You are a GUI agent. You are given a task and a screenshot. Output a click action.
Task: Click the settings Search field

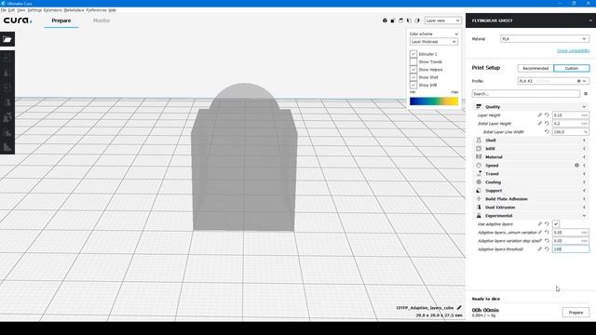click(525, 93)
